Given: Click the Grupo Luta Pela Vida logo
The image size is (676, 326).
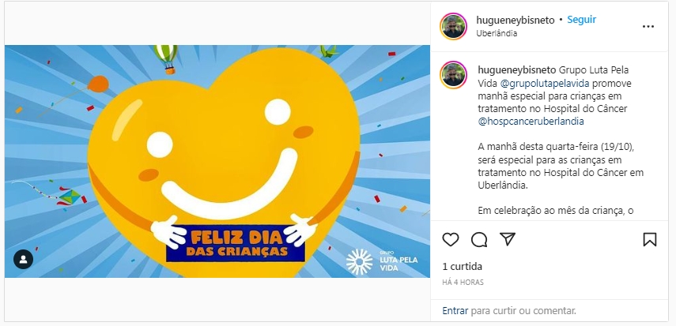Looking at the screenshot, I should pos(382,261).
